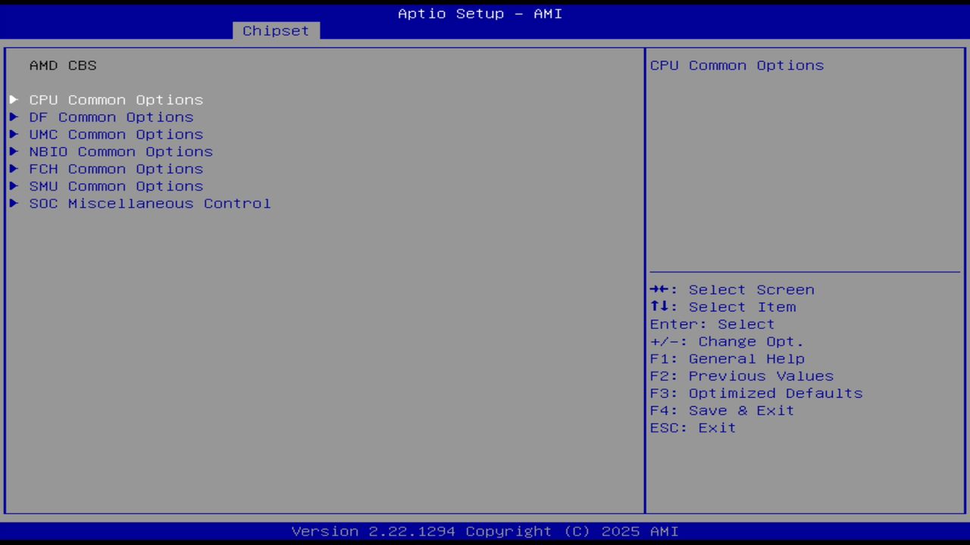This screenshot has width=970, height=545.
Task: Click the arrow icon beside FCH Common Options
Action: pos(14,169)
